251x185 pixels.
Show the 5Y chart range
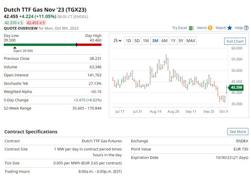[x=181, y=41]
